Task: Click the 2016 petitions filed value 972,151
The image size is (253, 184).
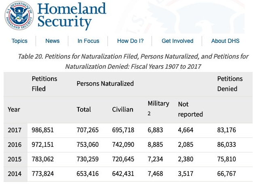Action: point(43,144)
